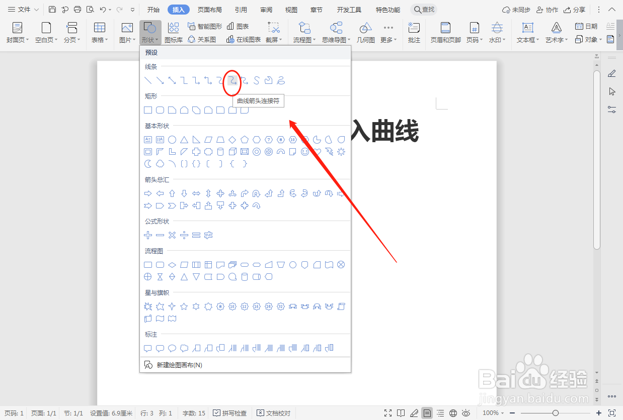Image resolution: width=623 pixels, height=420 pixels.
Task: Choose the plain rectangle under 矩形
Action: coord(148,110)
